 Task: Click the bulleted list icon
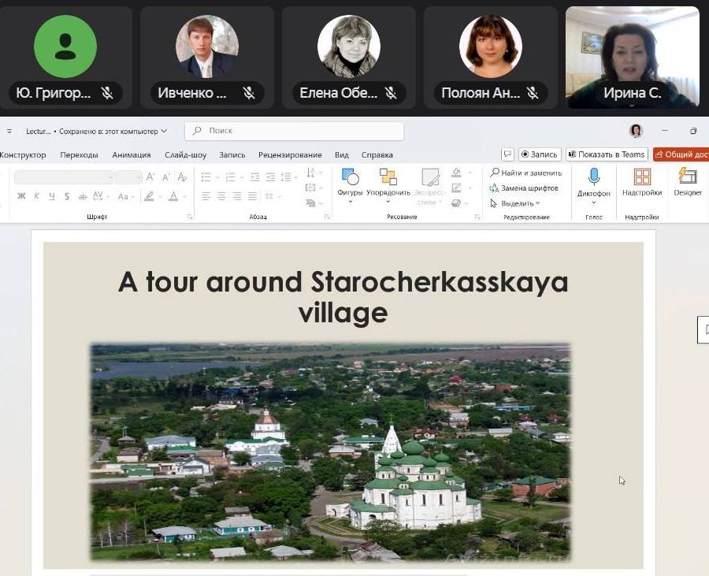tap(206, 177)
